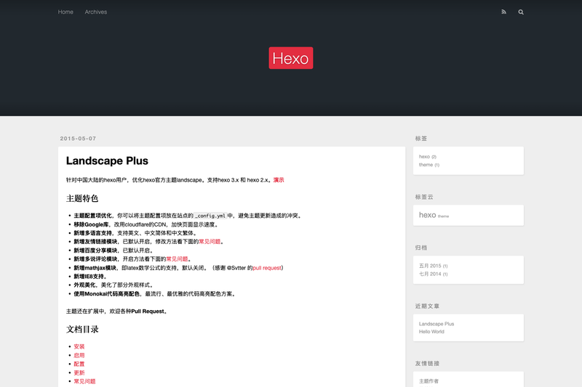Click small theme in tag cloud
The image size is (582, 387).
[444, 216]
